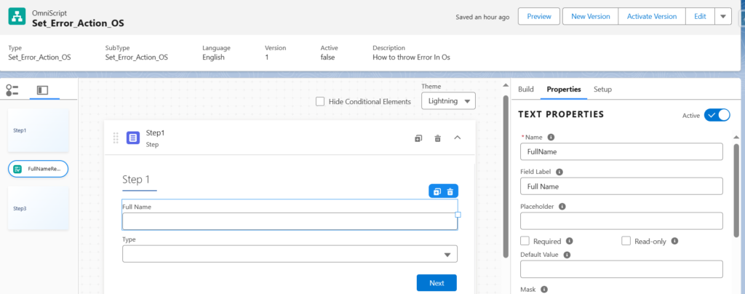
Task: Click the Next button in Step 1
Action: pos(437,283)
